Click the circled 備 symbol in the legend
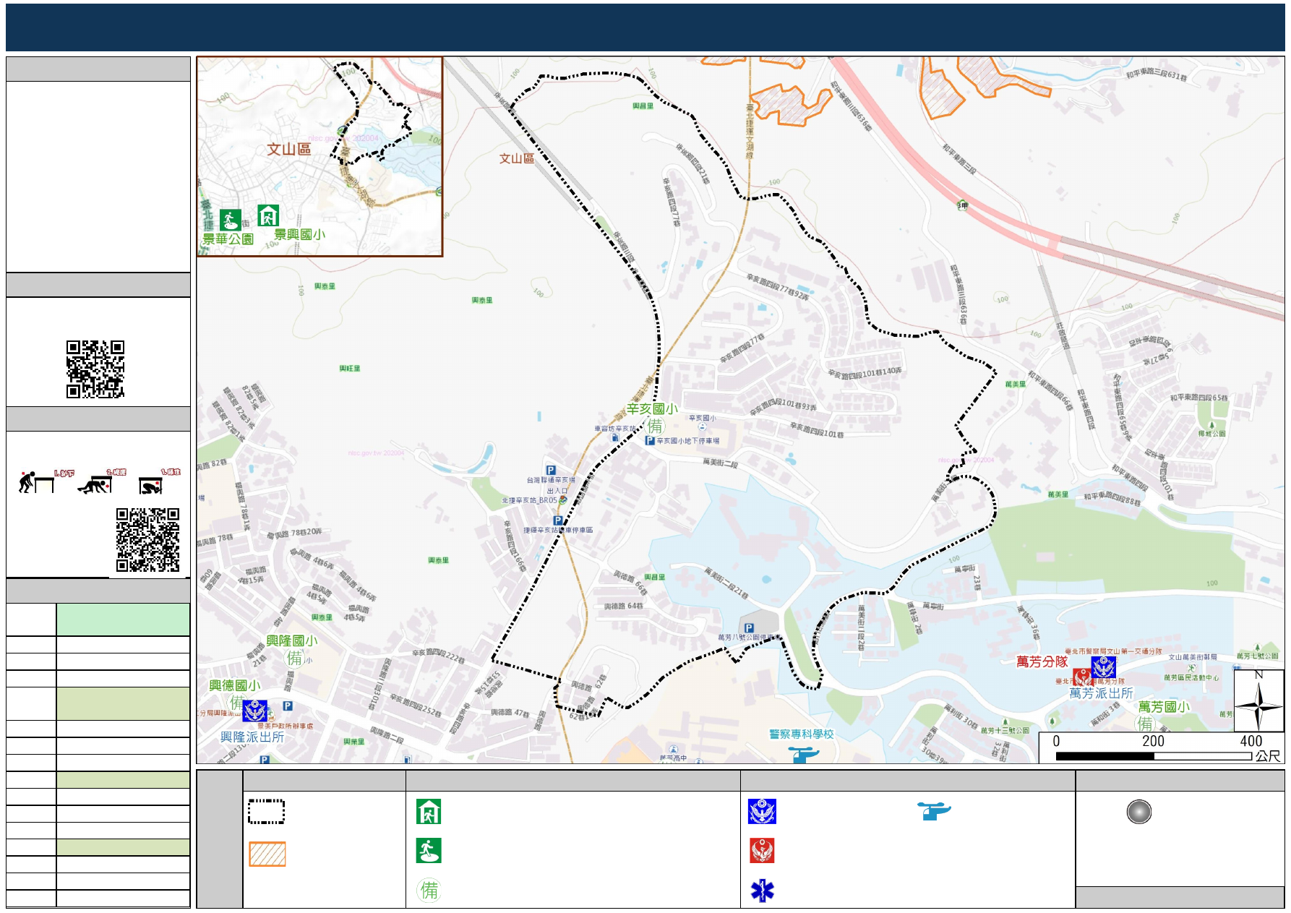Screen dimensions: 1291x913 [x=429, y=890]
